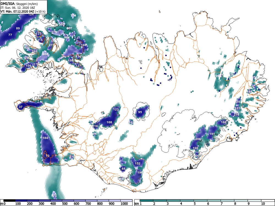The width and height of the screenshot is (275, 206).
Task: Click the 'km 1' legend label
Action: tap(138, 204)
